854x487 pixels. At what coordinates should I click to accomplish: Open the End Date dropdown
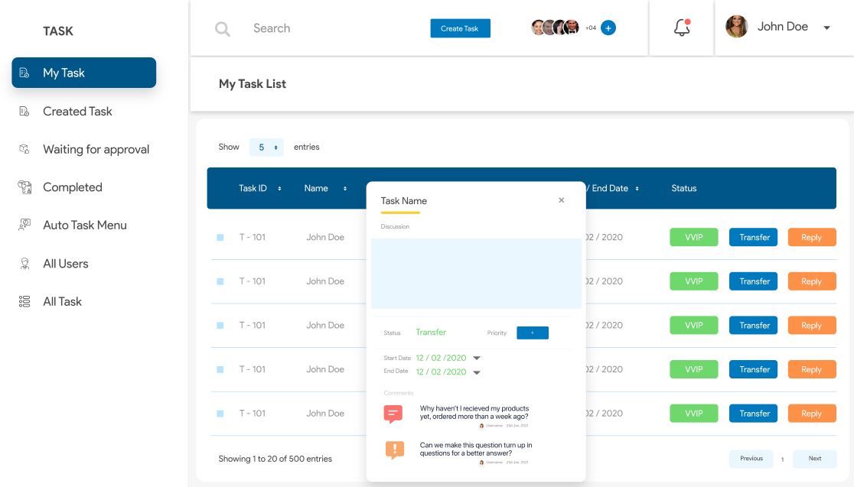pyautogui.click(x=477, y=372)
